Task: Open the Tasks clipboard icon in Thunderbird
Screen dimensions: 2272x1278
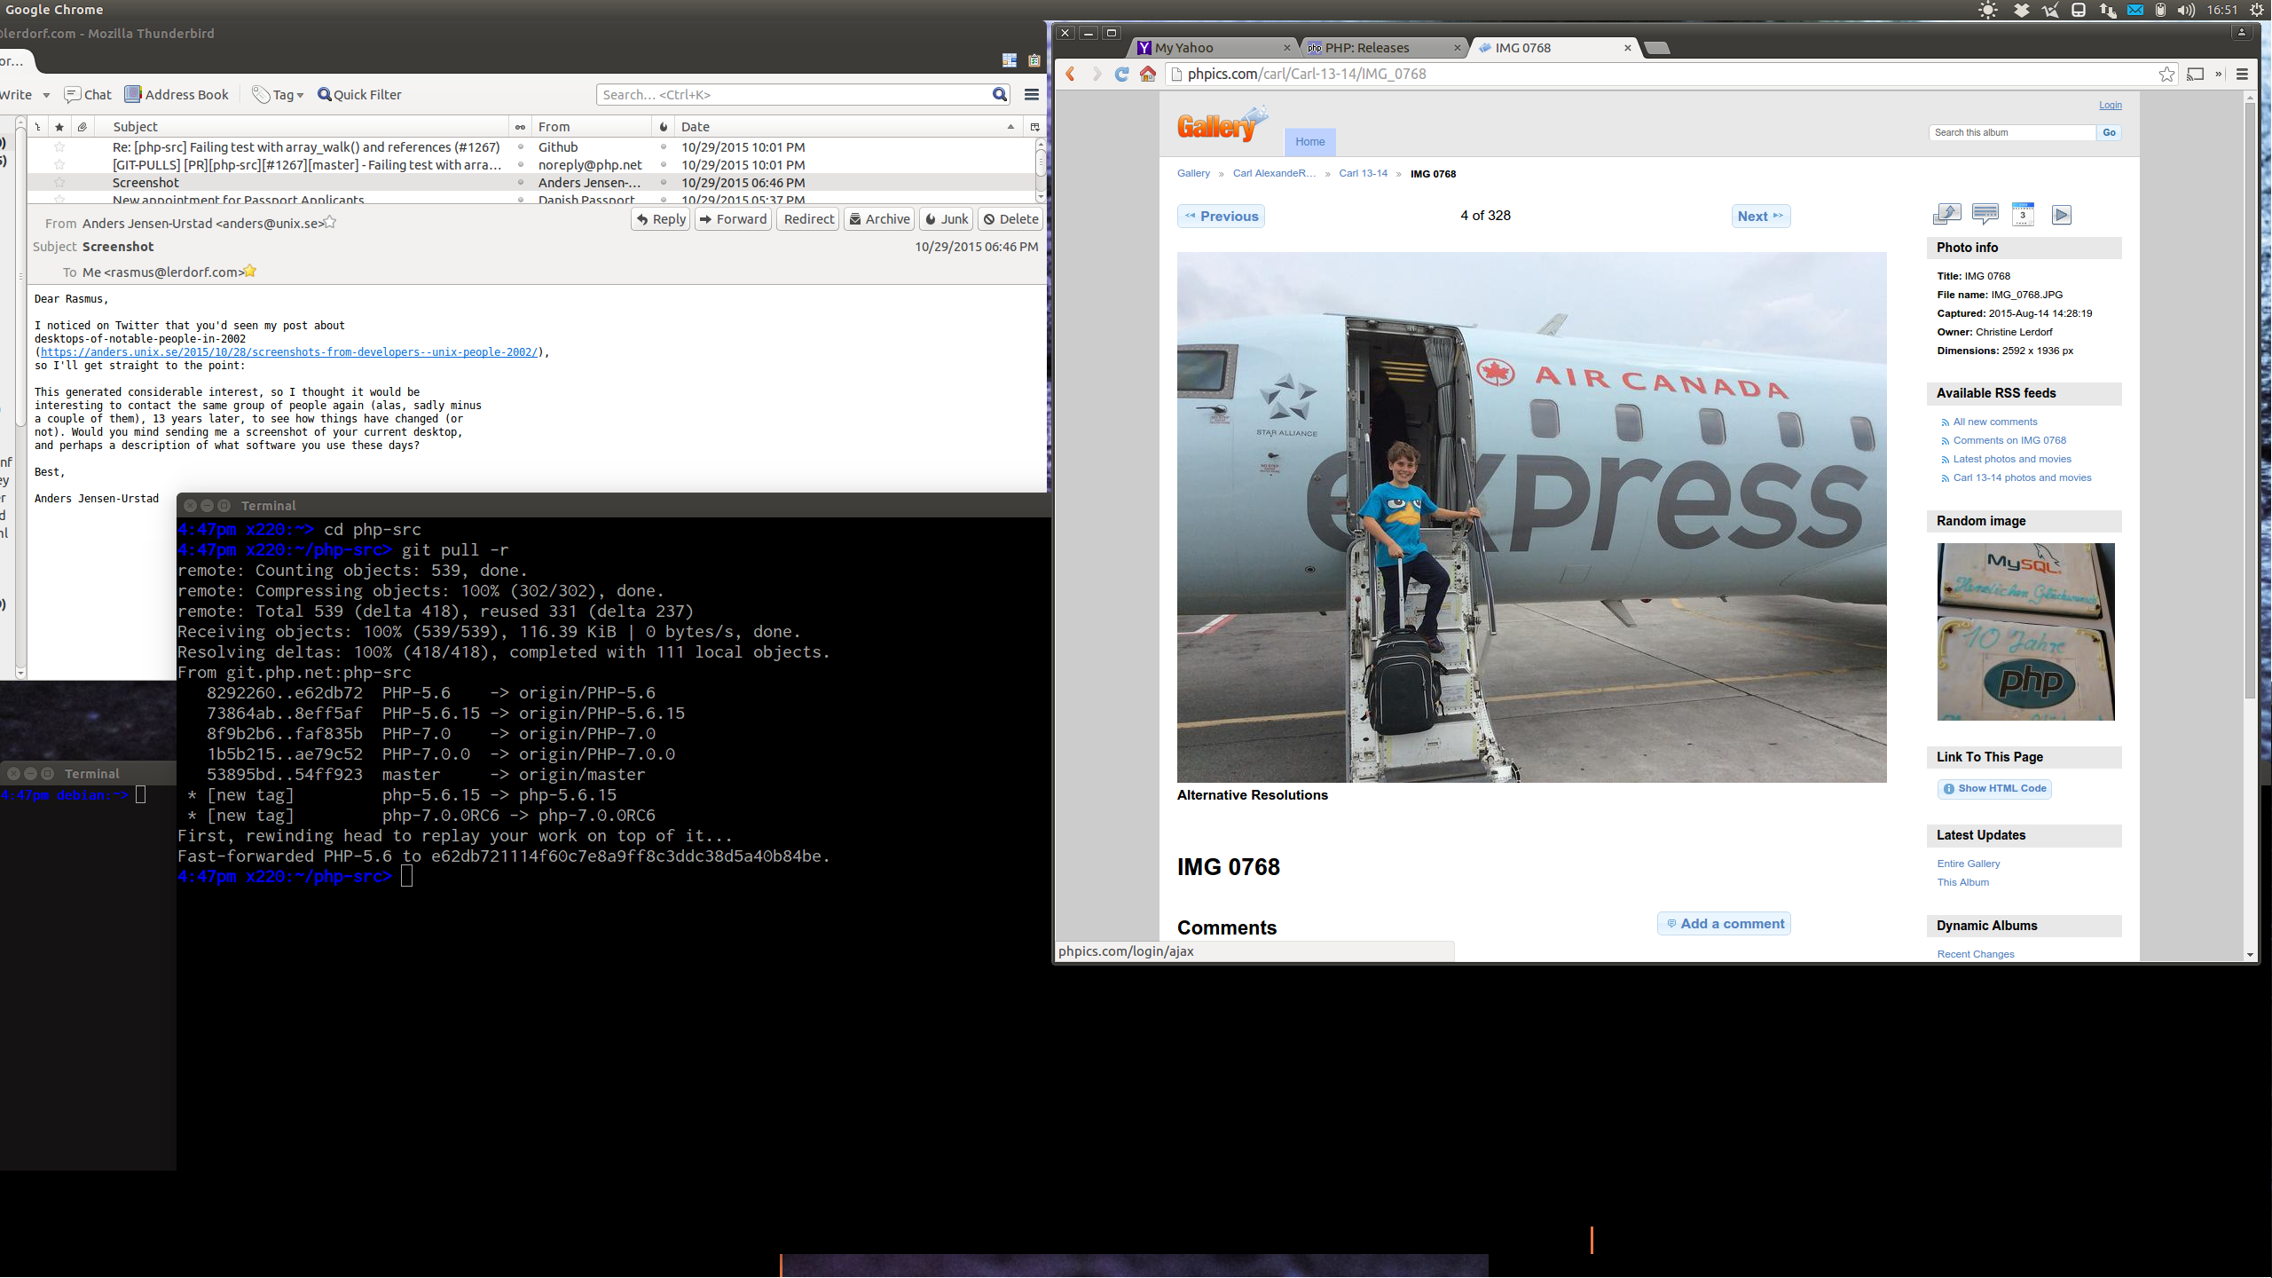Action: pyautogui.click(x=1034, y=60)
